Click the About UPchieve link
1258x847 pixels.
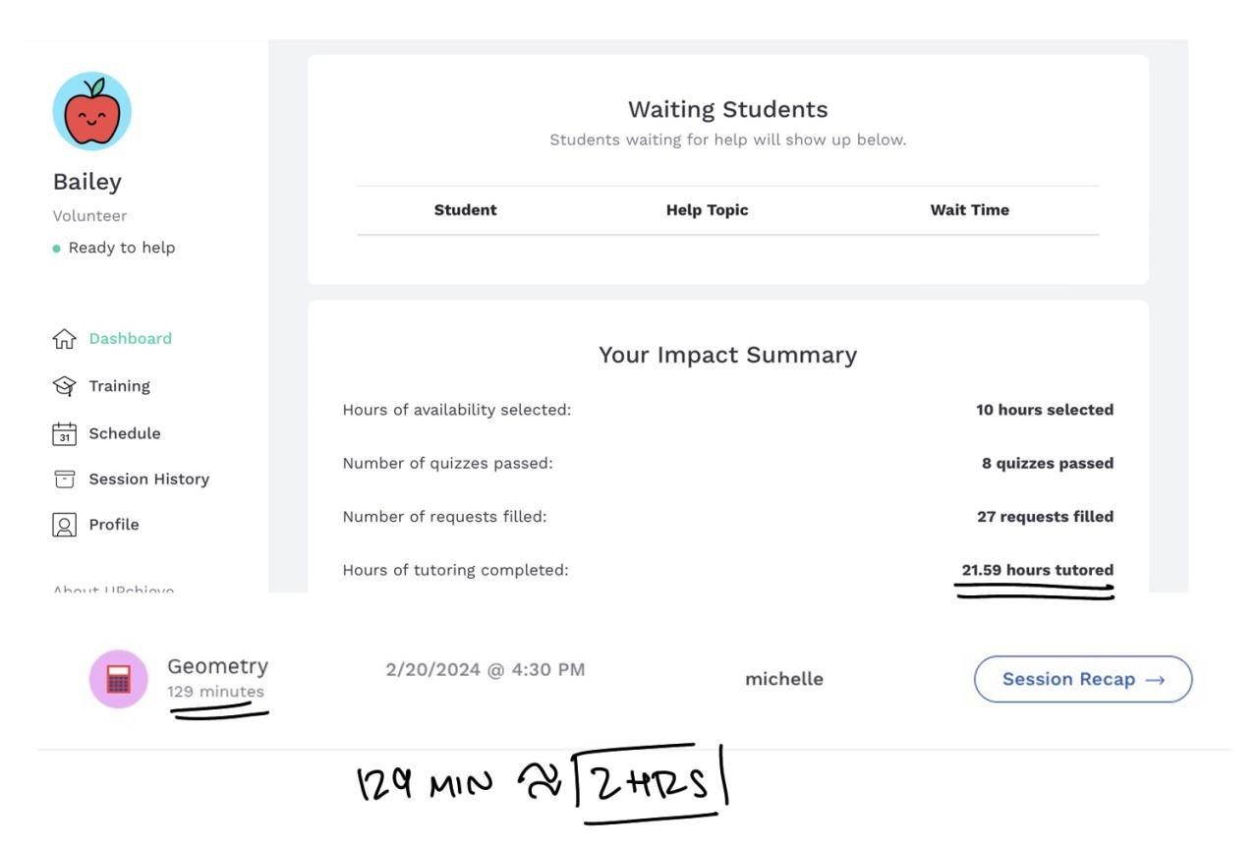[113, 588]
